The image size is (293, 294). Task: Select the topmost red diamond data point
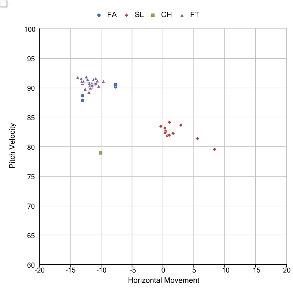click(x=170, y=122)
